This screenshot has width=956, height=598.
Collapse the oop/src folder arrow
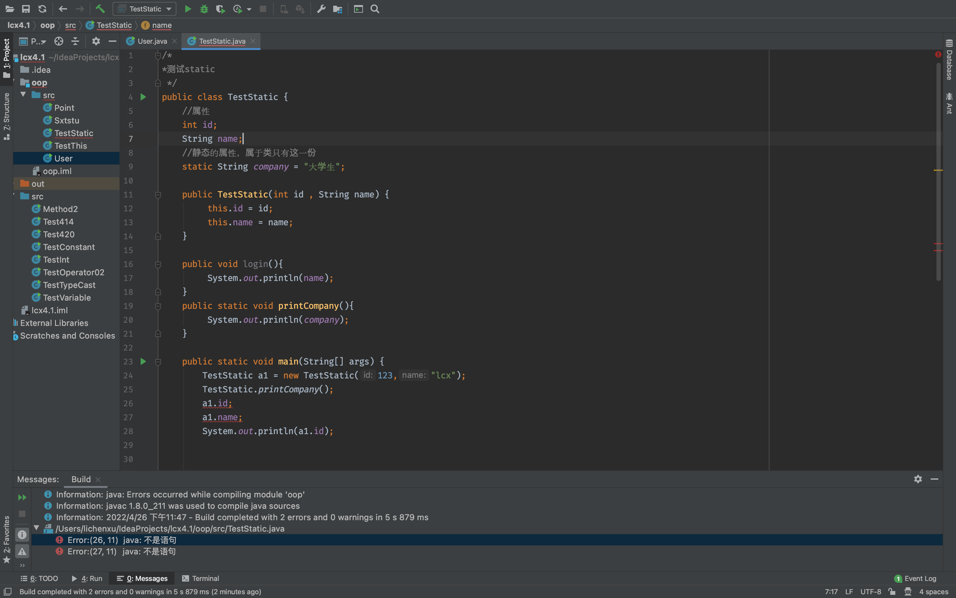coord(23,95)
